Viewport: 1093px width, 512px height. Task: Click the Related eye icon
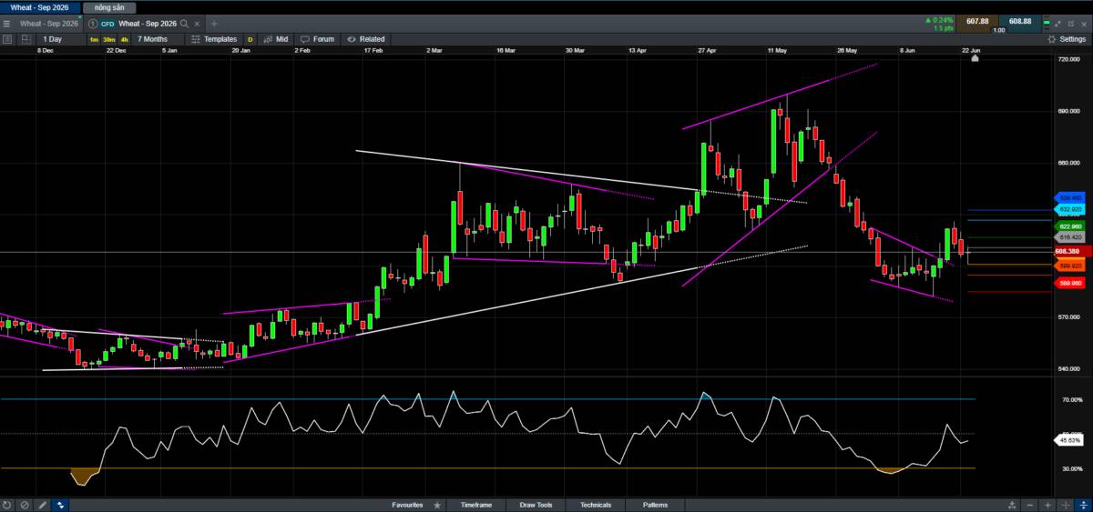click(351, 39)
